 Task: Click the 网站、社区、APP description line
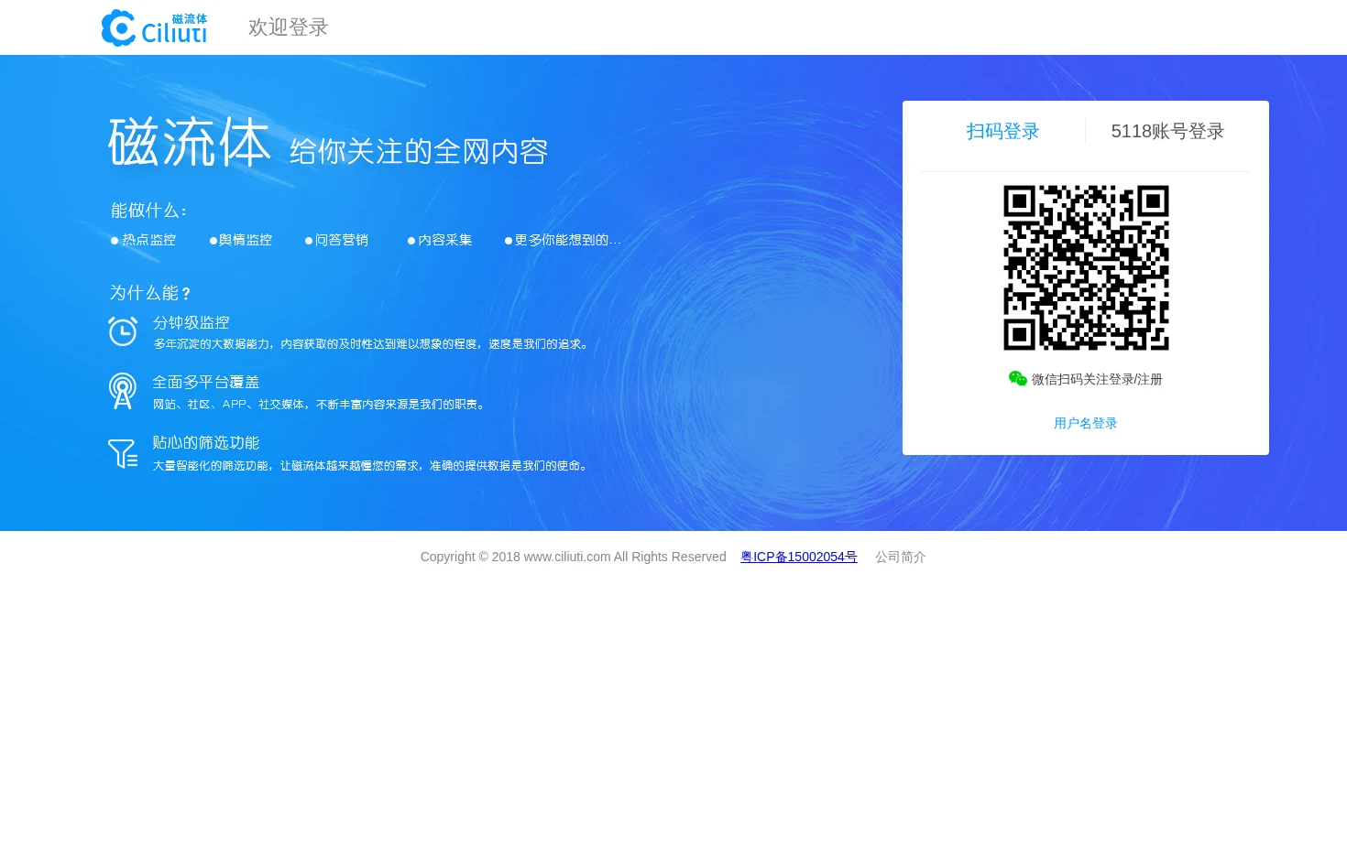click(x=320, y=404)
